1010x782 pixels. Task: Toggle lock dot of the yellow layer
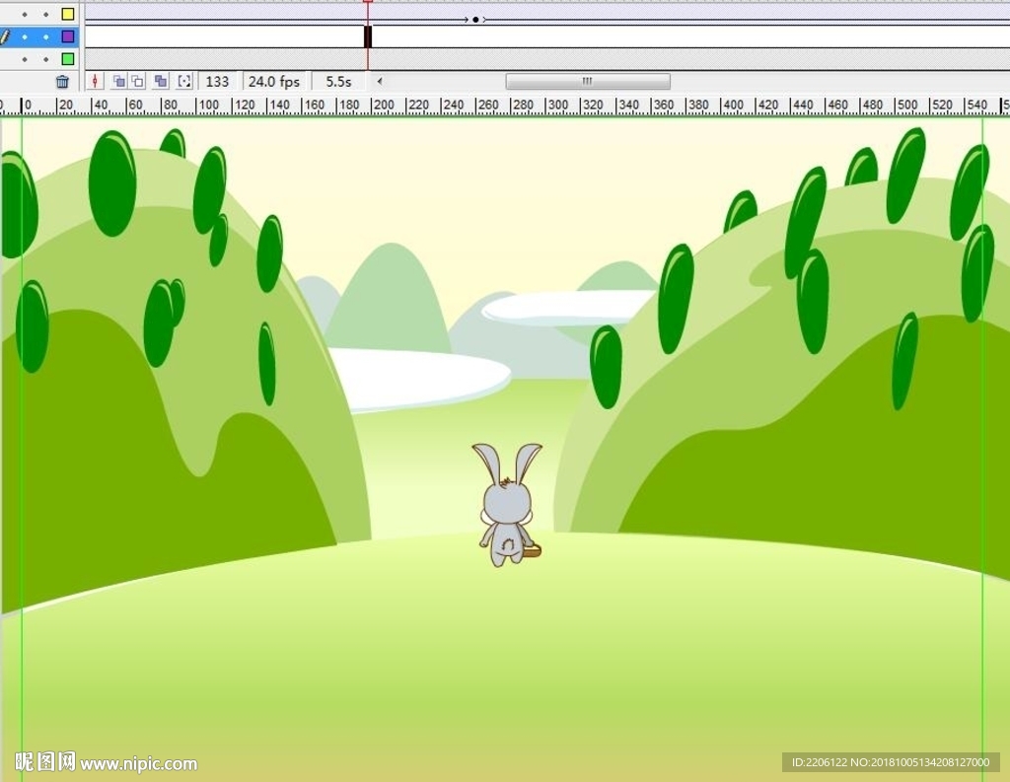click(x=45, y=15)
